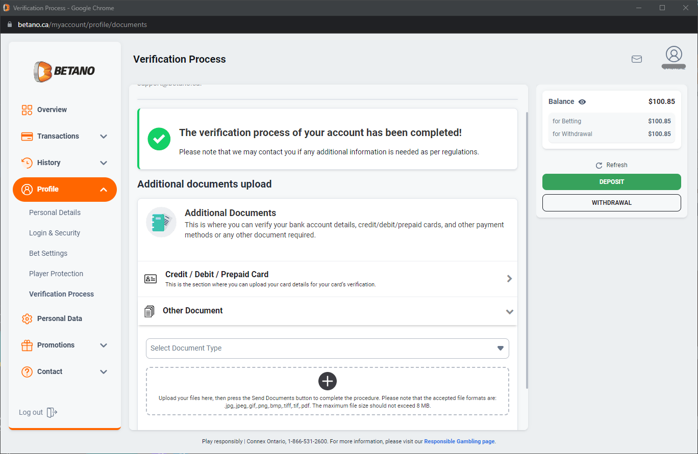Go to Overview in sidebar
Screen dimensions: 698x454
point(52,110)
